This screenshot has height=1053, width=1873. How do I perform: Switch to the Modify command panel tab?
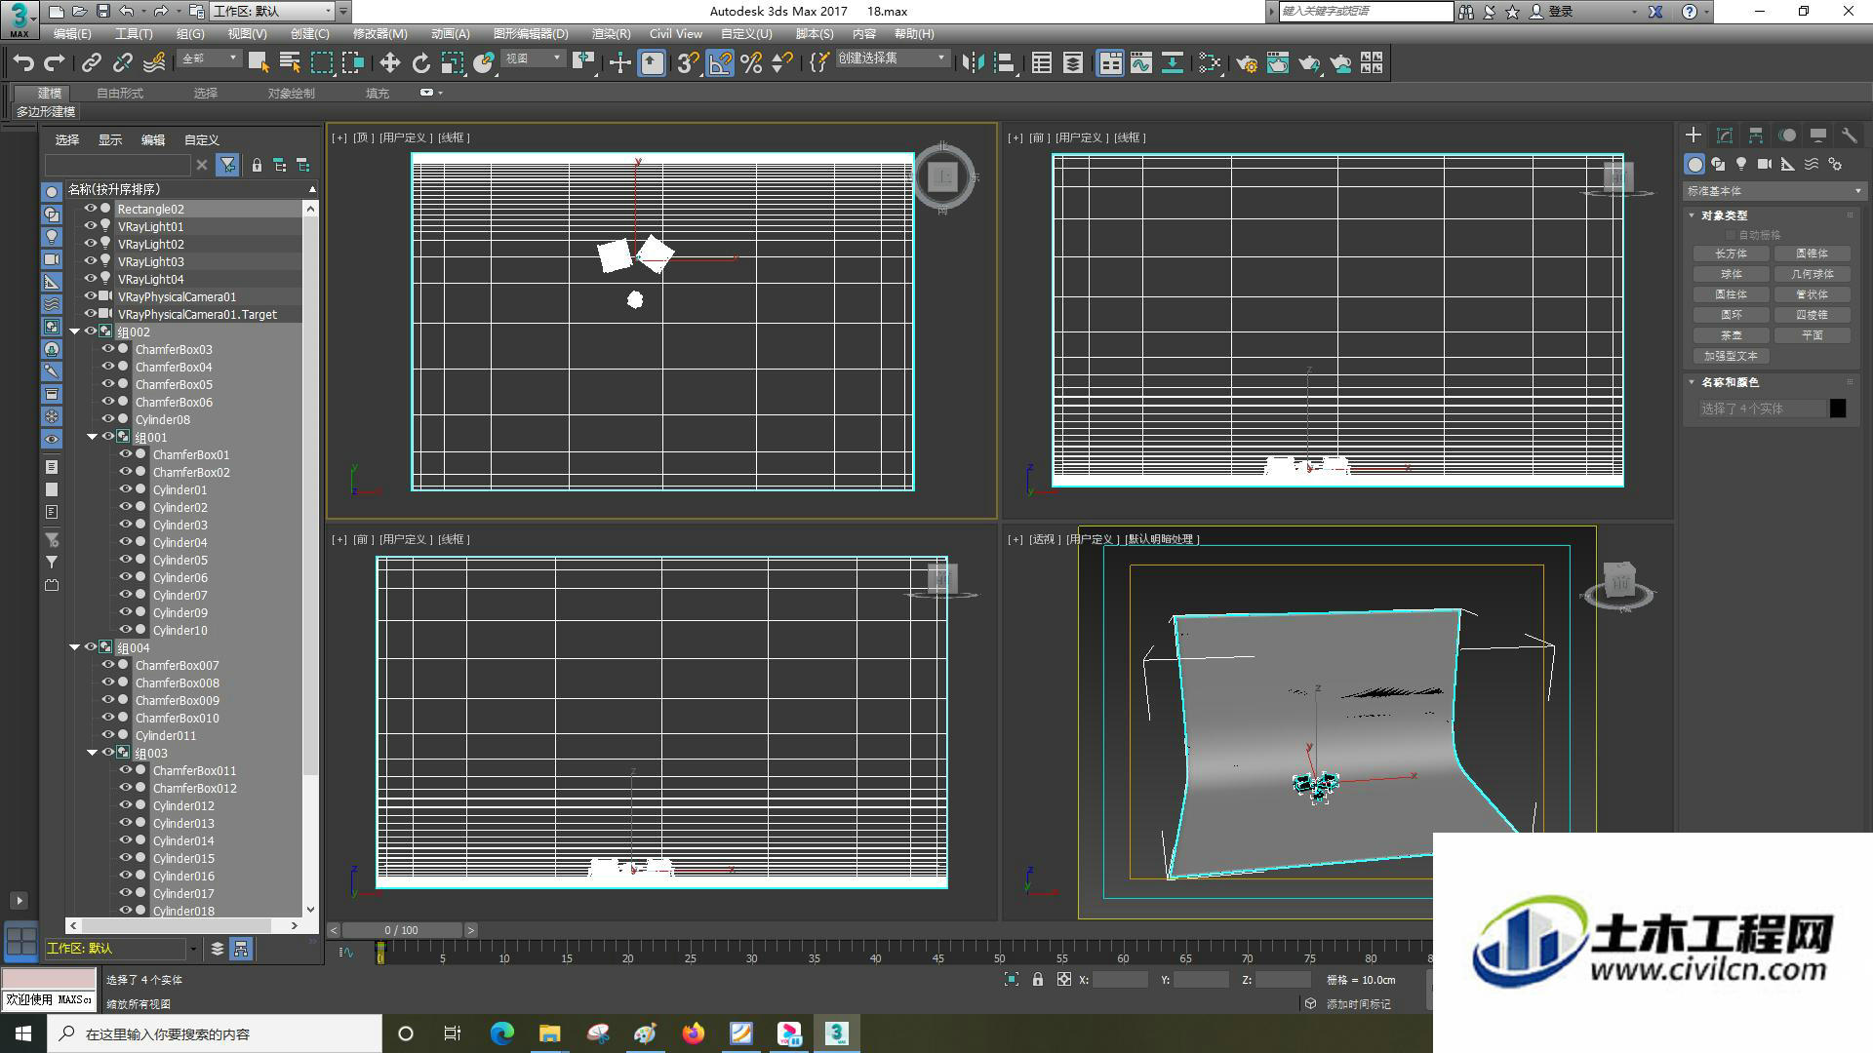1725,136
